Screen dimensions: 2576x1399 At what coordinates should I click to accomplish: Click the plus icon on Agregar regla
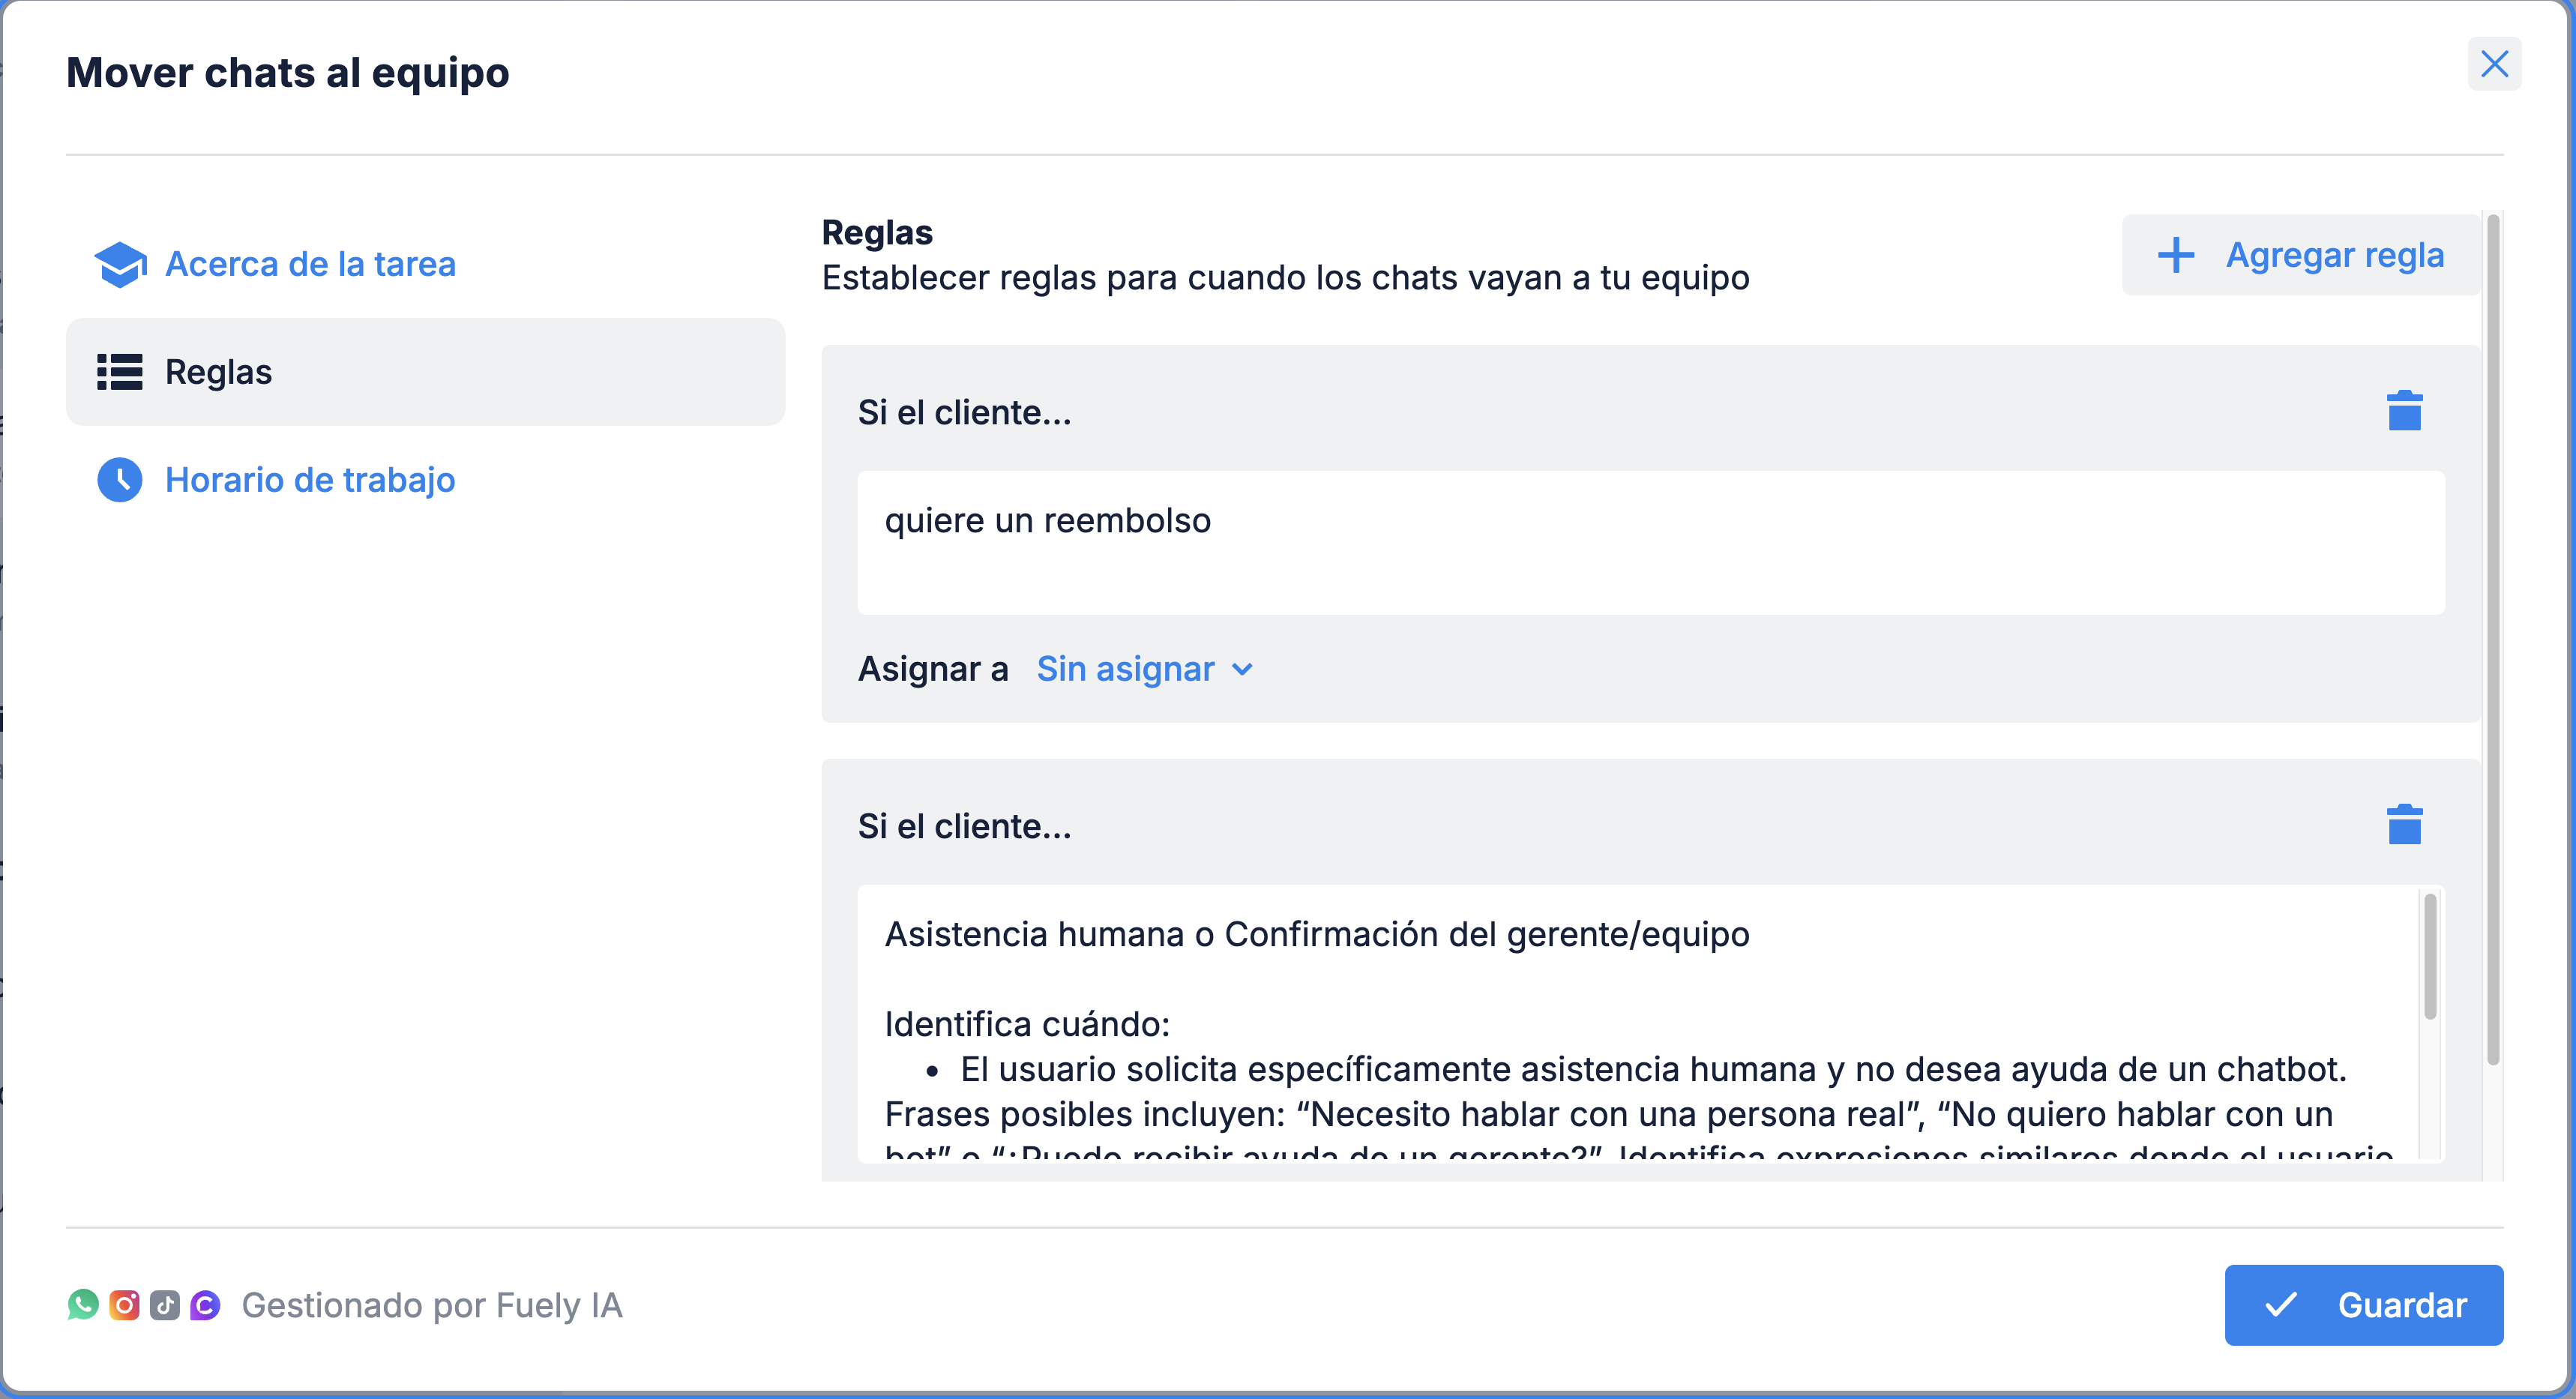click(2176, 255)
